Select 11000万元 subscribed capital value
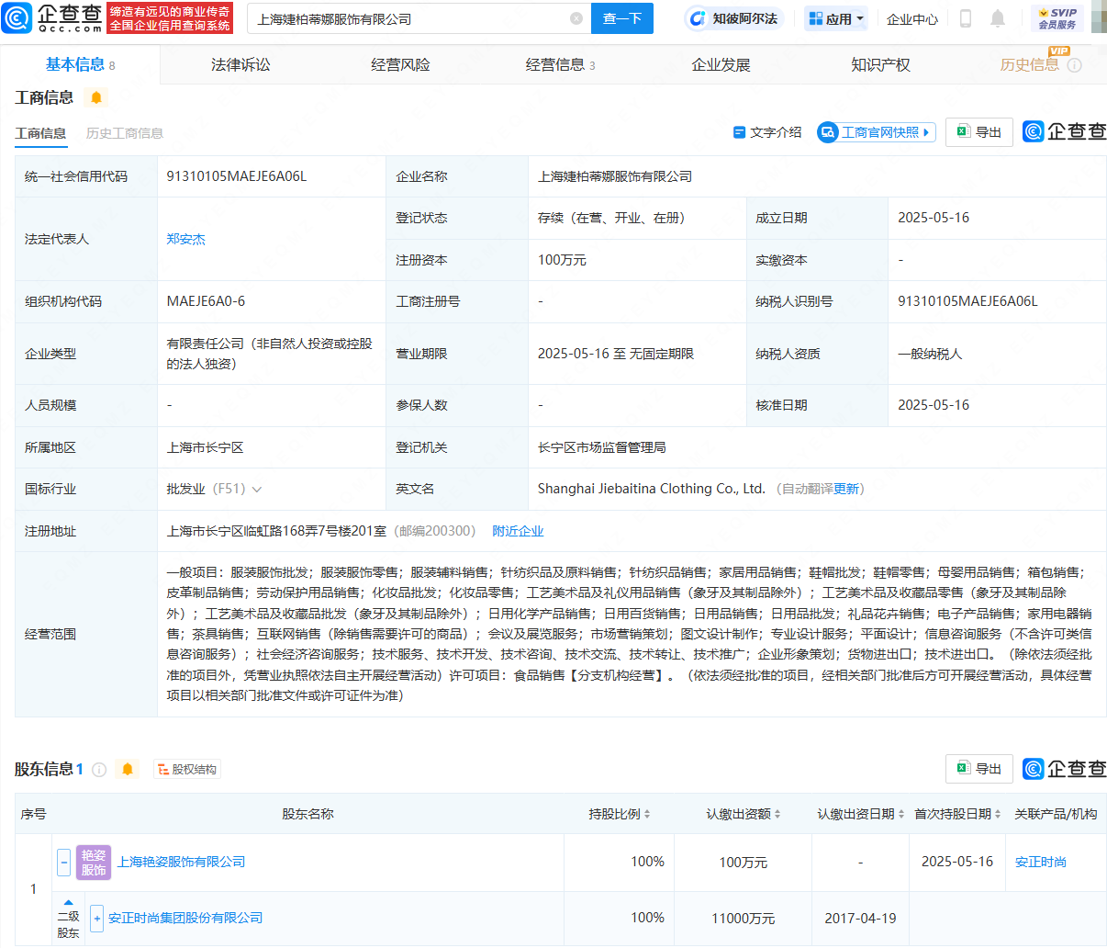This screenshot has height=948, width=1107. (x=744, y=918)
